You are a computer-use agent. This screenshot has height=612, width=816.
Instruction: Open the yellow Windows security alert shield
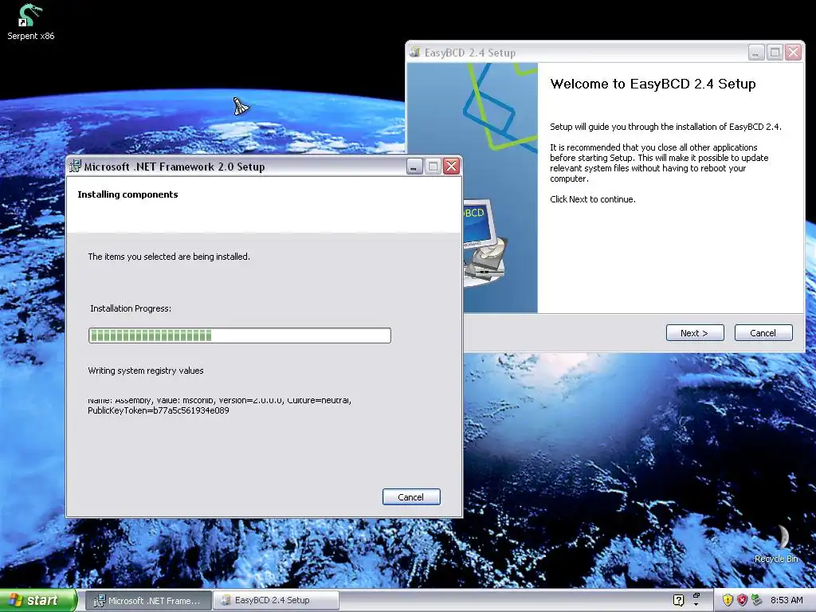(728, 600)
